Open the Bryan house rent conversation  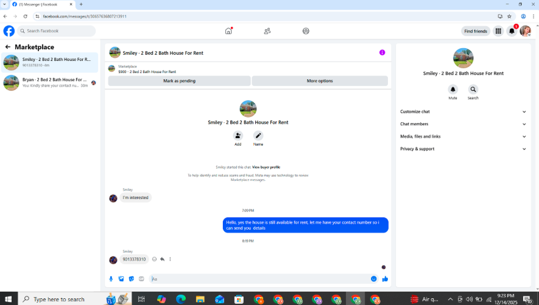(49, 82)
